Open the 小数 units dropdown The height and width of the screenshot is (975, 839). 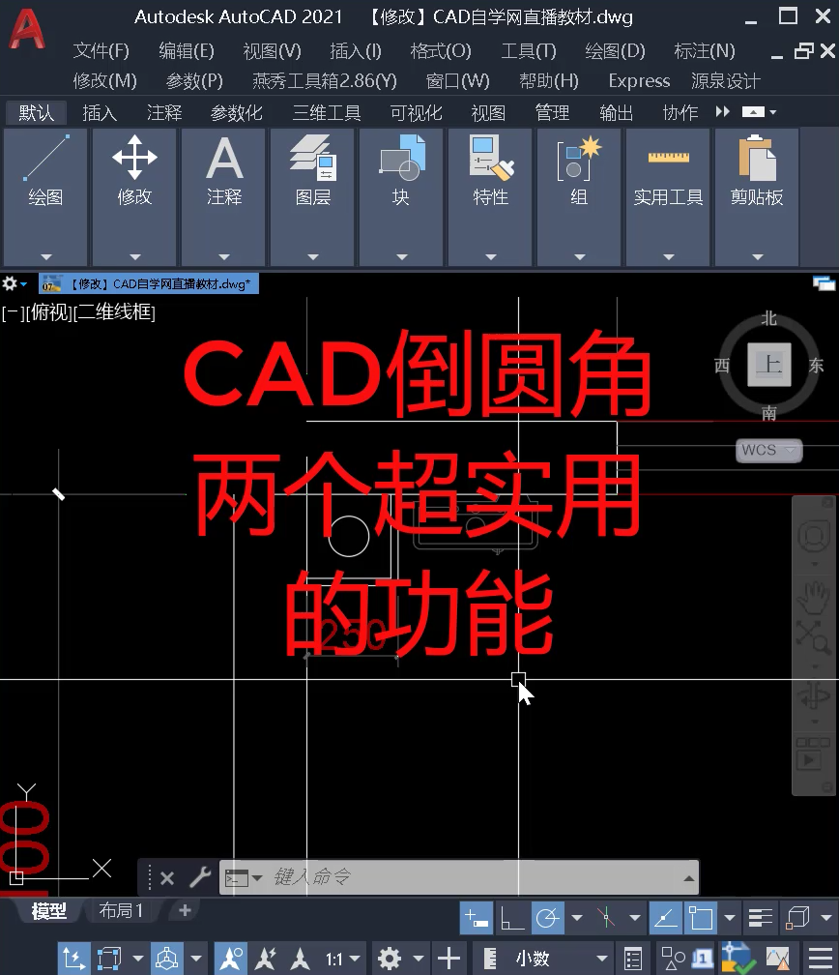click(547, 959)
